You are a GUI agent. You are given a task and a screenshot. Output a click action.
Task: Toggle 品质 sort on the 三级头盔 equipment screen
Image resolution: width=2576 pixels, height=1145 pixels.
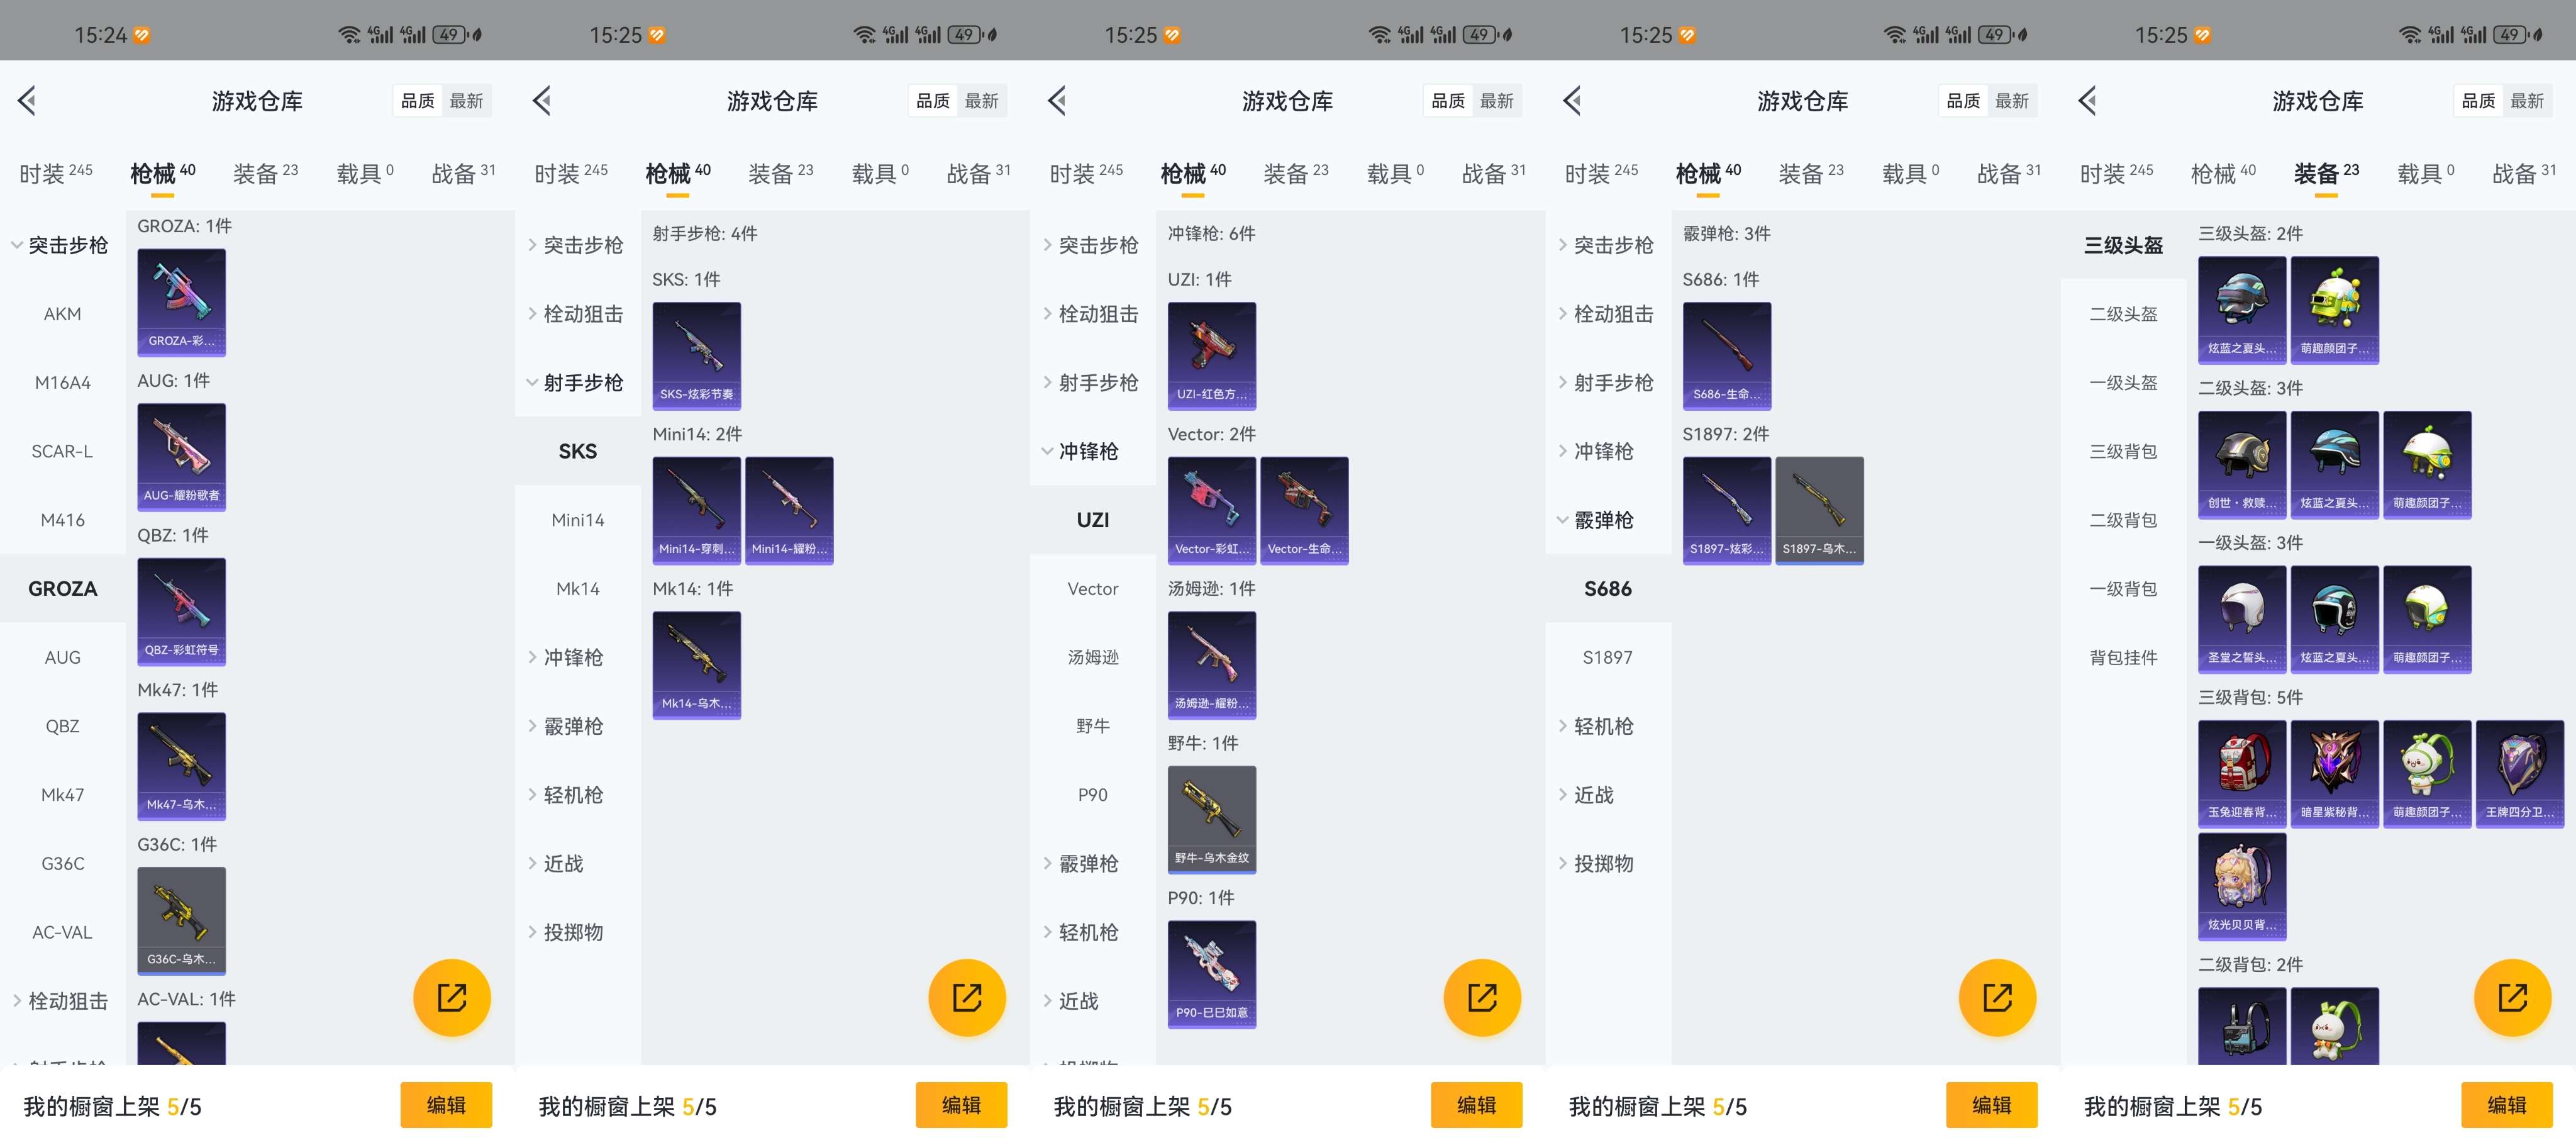click(x=2478, y=101)
